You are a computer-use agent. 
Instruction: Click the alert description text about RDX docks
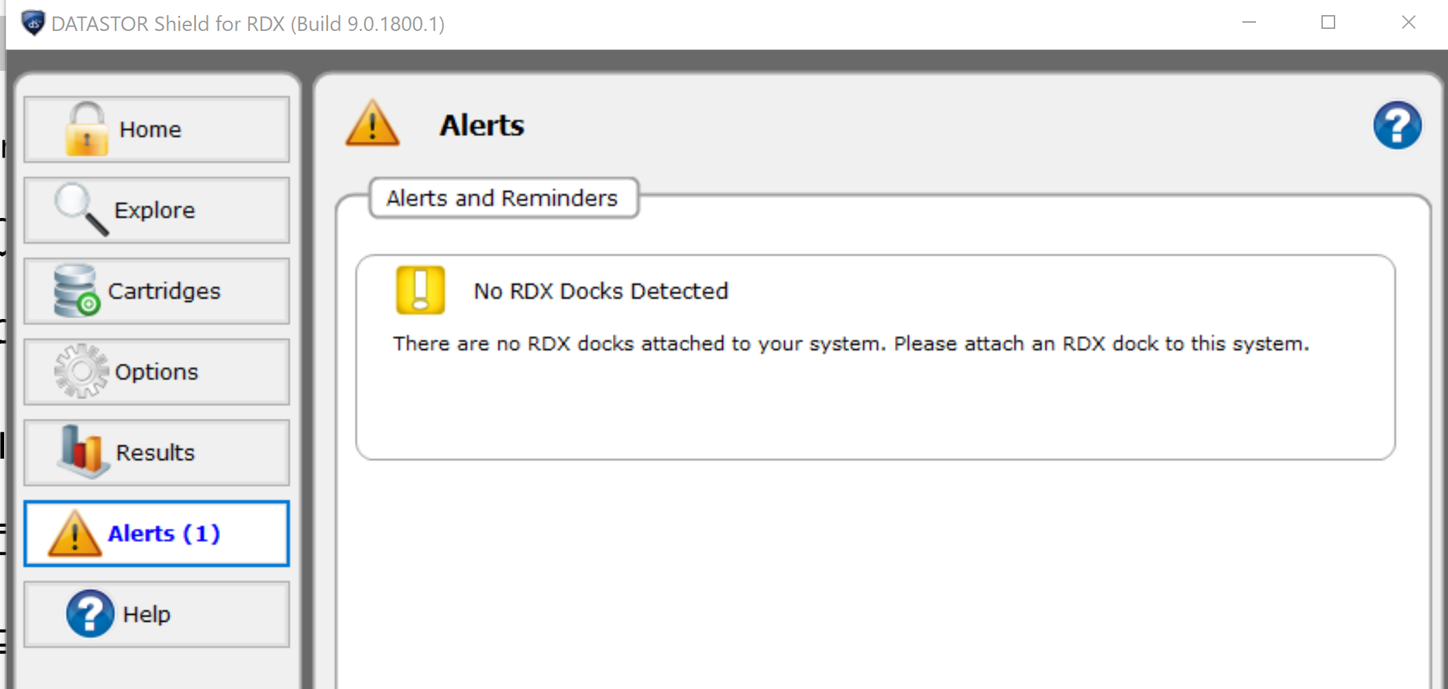[851, 343]
